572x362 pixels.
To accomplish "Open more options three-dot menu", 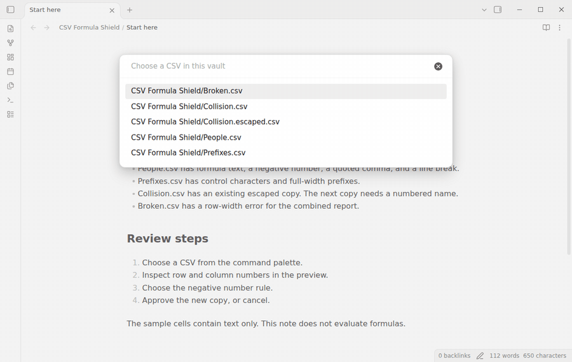I will click(x=559, y=27).
